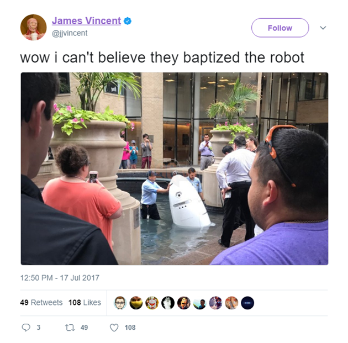Click the retweet arrows icon
This screenshot has width=348, height=343.
tap(70, 328)
